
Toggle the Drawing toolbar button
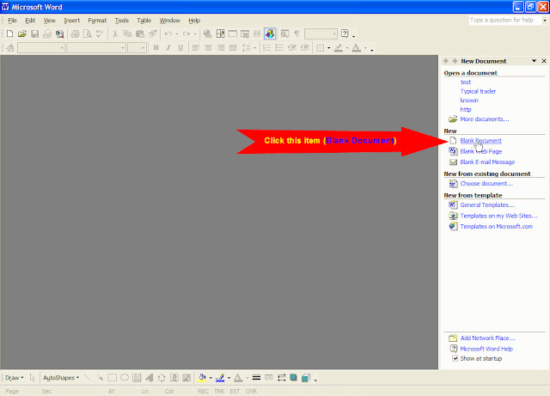point(270,34)
